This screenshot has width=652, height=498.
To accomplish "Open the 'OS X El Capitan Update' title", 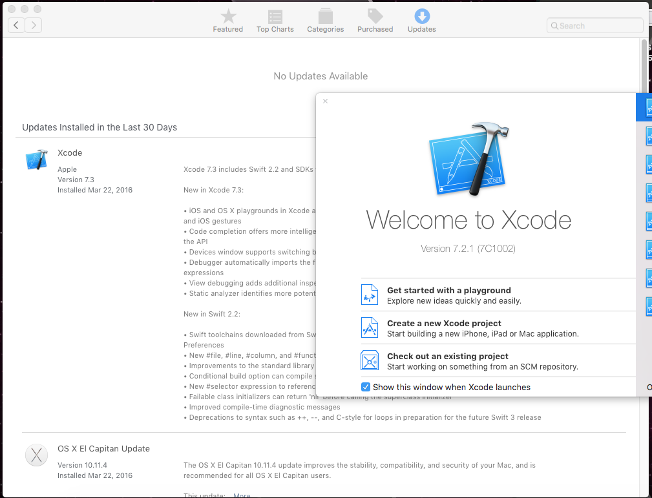I will click(103, 448).
